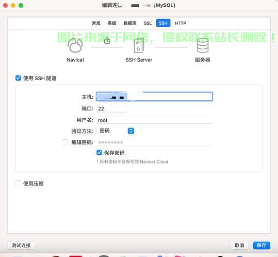Disable the 使用 SSH 隧道 checkbox
The height and width of the screenshot is (257, 278).
18,78
